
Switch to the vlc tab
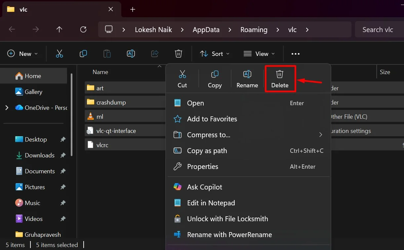(61, 9)
